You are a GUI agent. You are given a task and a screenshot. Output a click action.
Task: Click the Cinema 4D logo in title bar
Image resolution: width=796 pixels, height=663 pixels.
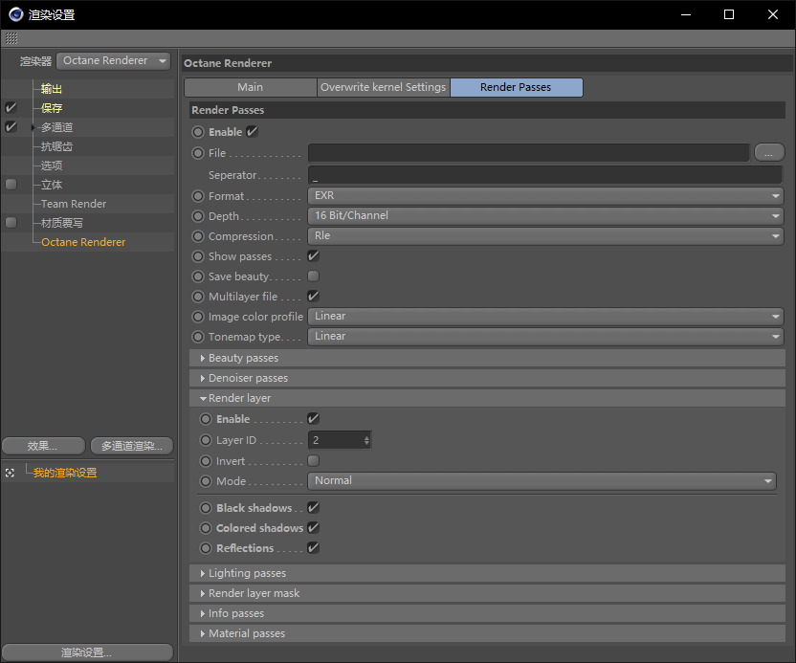(15, 14)
